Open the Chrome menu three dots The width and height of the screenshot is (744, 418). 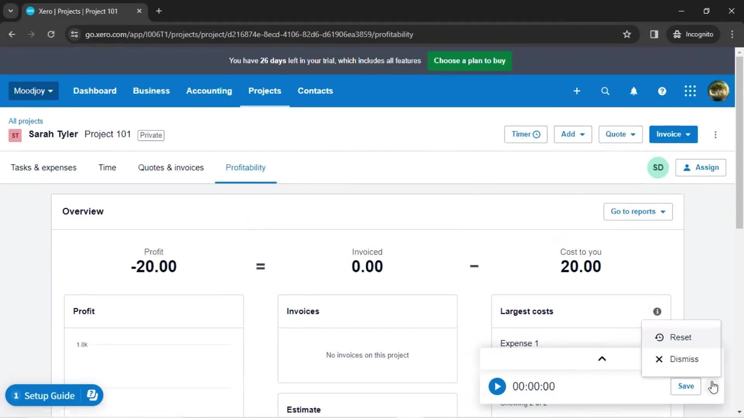click(x=732, y=34)
